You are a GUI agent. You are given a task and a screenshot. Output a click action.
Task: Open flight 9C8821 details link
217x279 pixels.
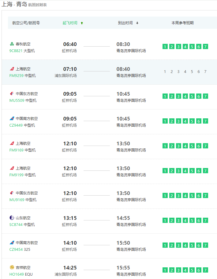(16, 51)
